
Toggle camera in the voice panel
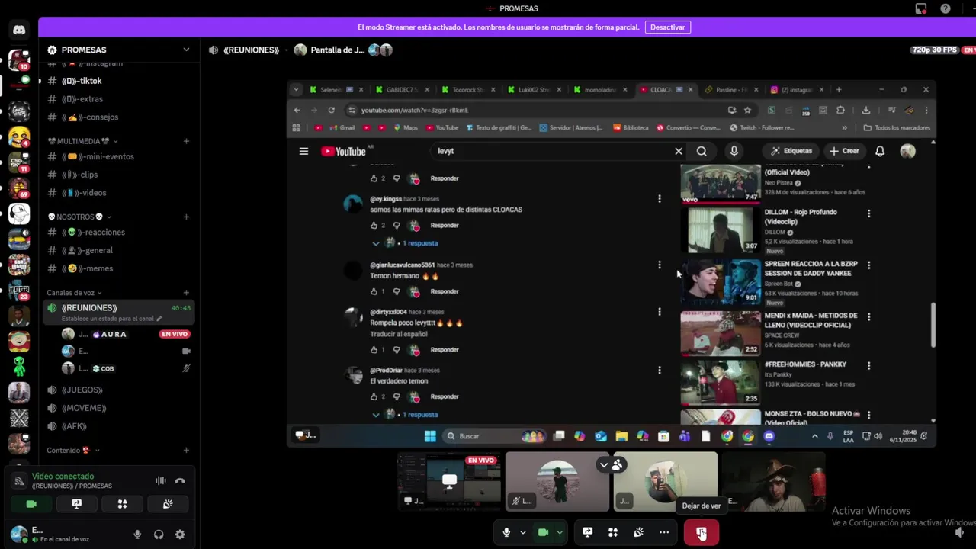point(31,504)
